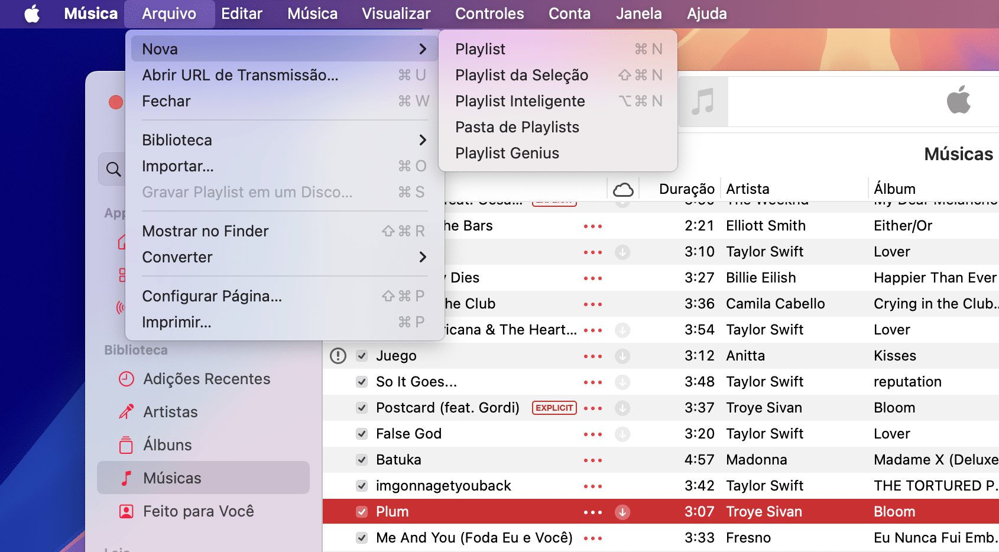Expand the Biblioteca submenu in Arquivo menu
Screen dimensions: 999x552
[284, 140]
